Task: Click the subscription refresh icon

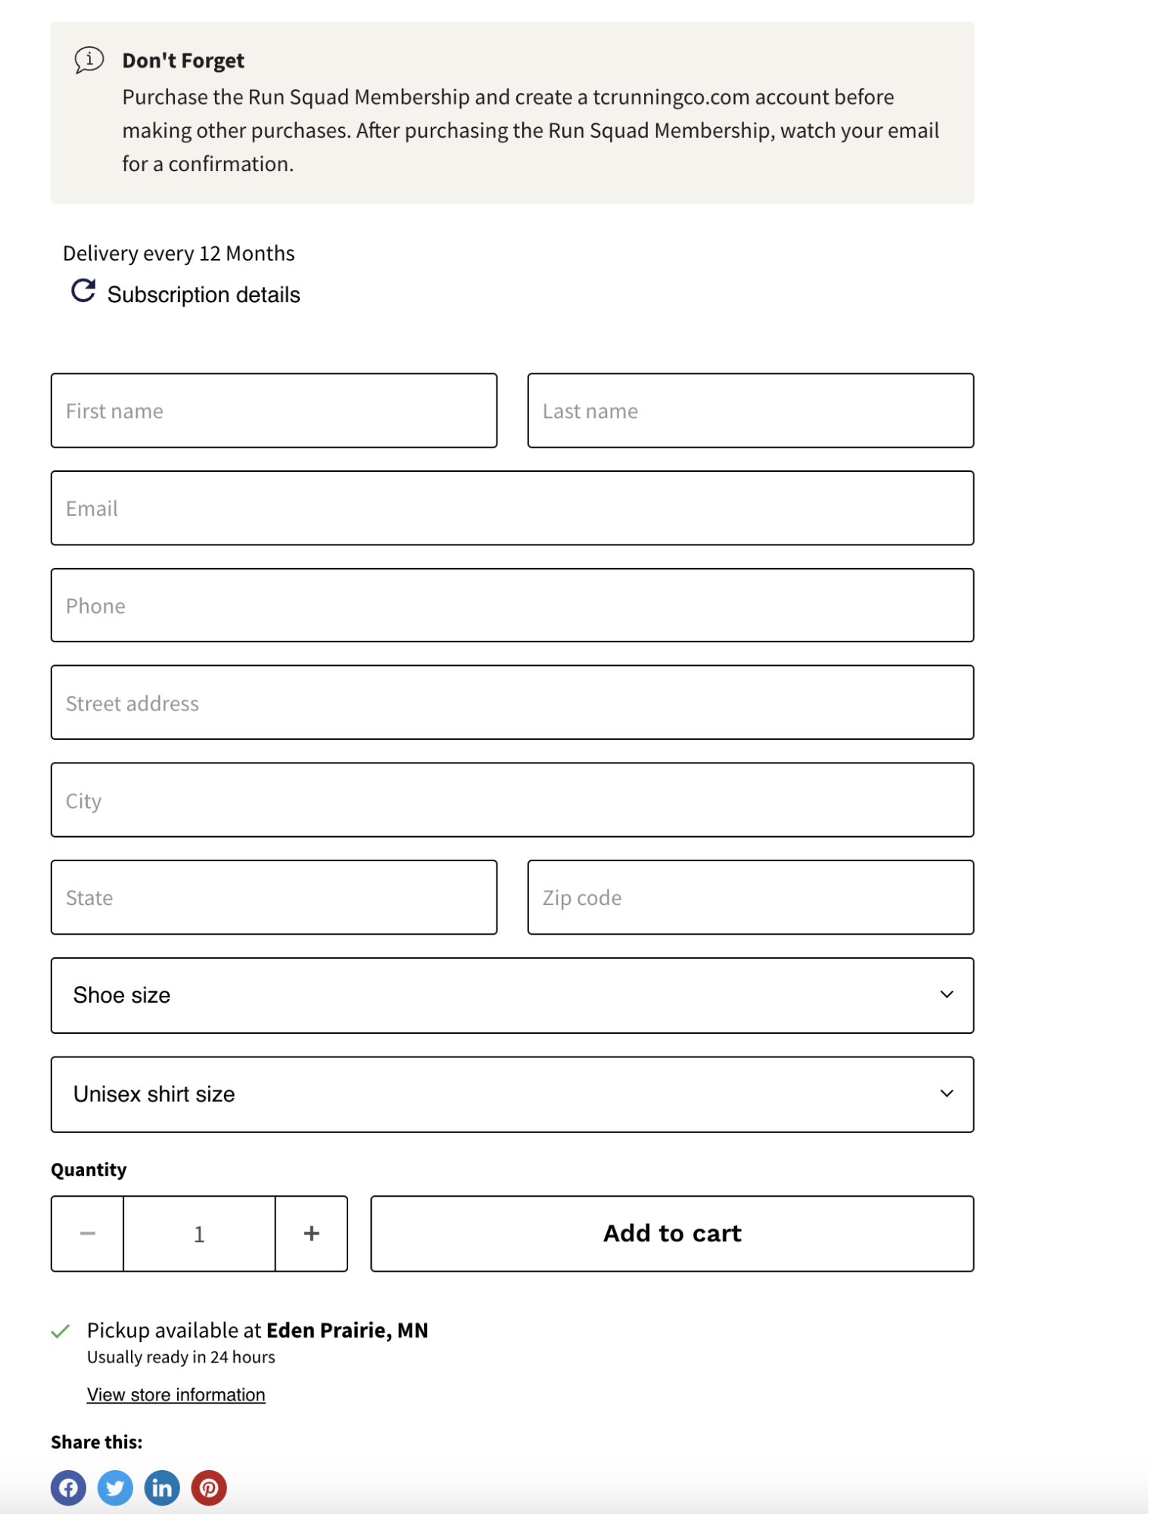Action: (x=82, y=289)
